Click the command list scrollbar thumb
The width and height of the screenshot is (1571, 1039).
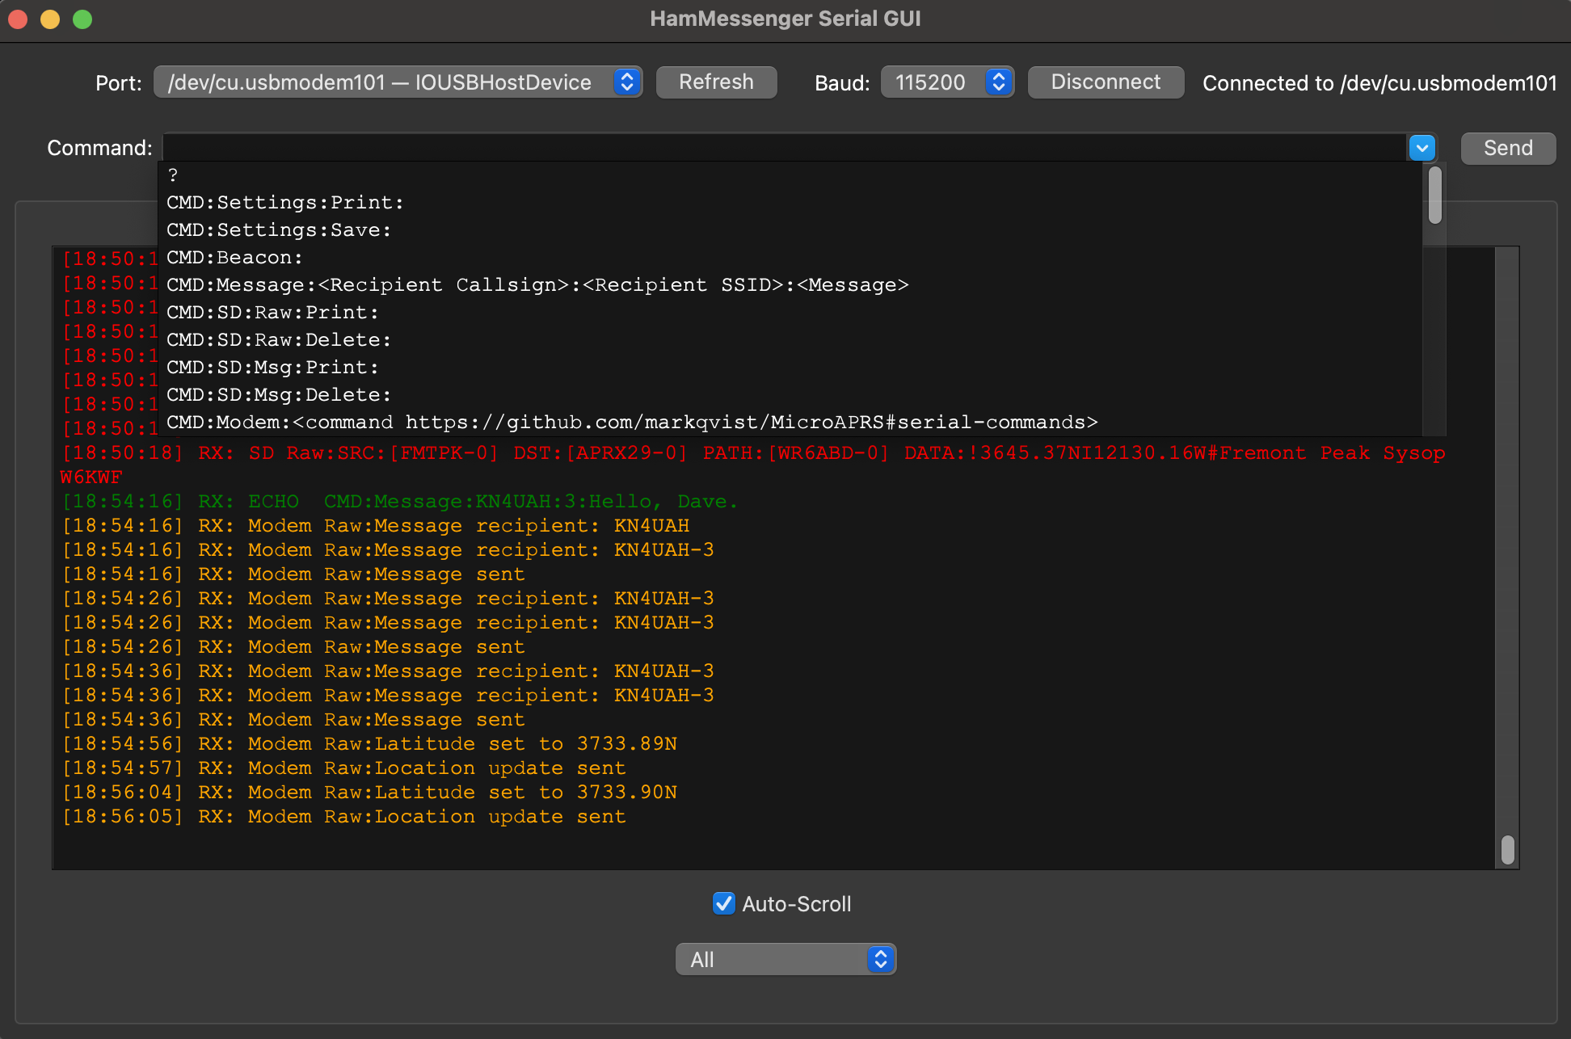coord(1435,195)
